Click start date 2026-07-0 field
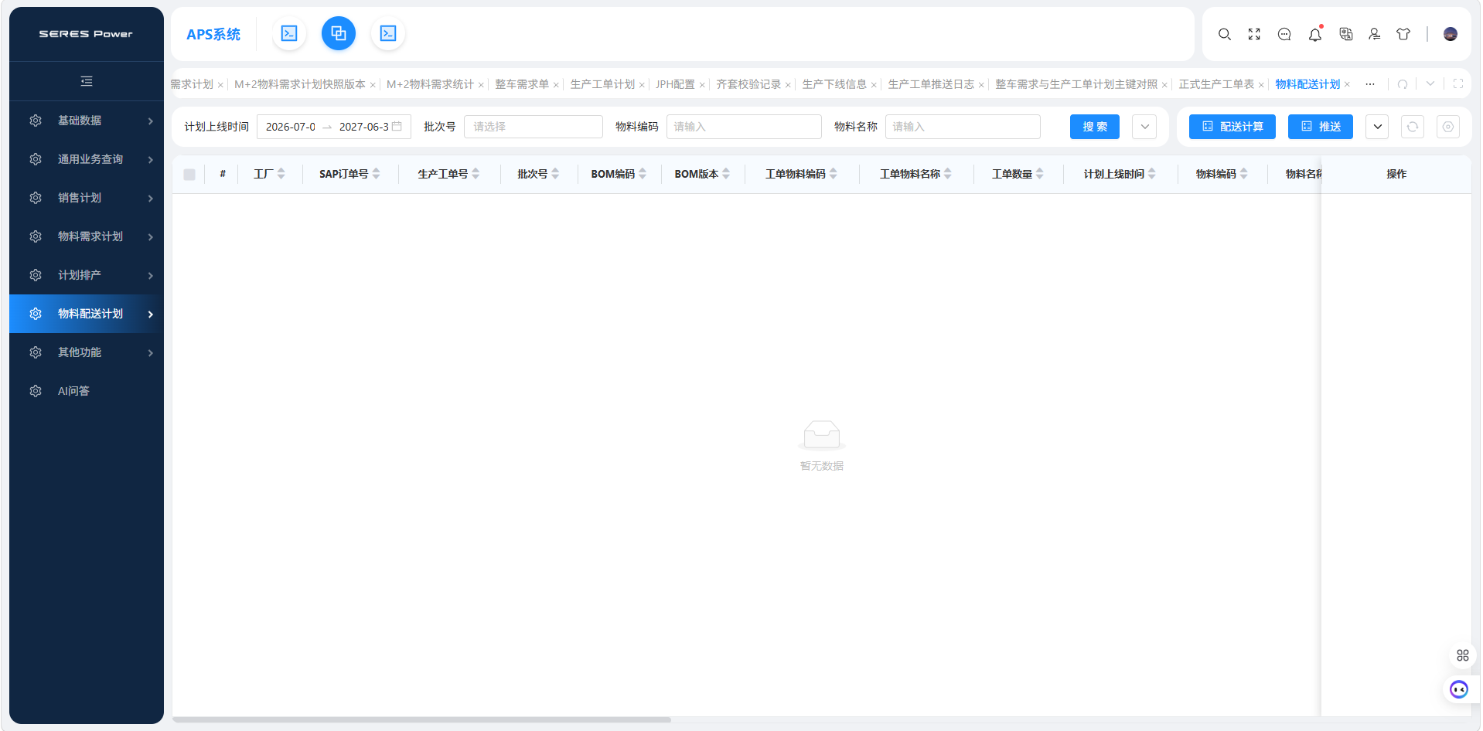This screenshot has height=731, width=1483. click(x=291, y=127)
